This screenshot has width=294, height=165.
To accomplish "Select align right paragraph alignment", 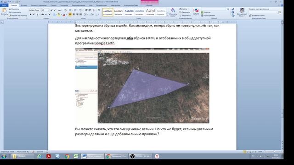I will [x=77, y=14].
